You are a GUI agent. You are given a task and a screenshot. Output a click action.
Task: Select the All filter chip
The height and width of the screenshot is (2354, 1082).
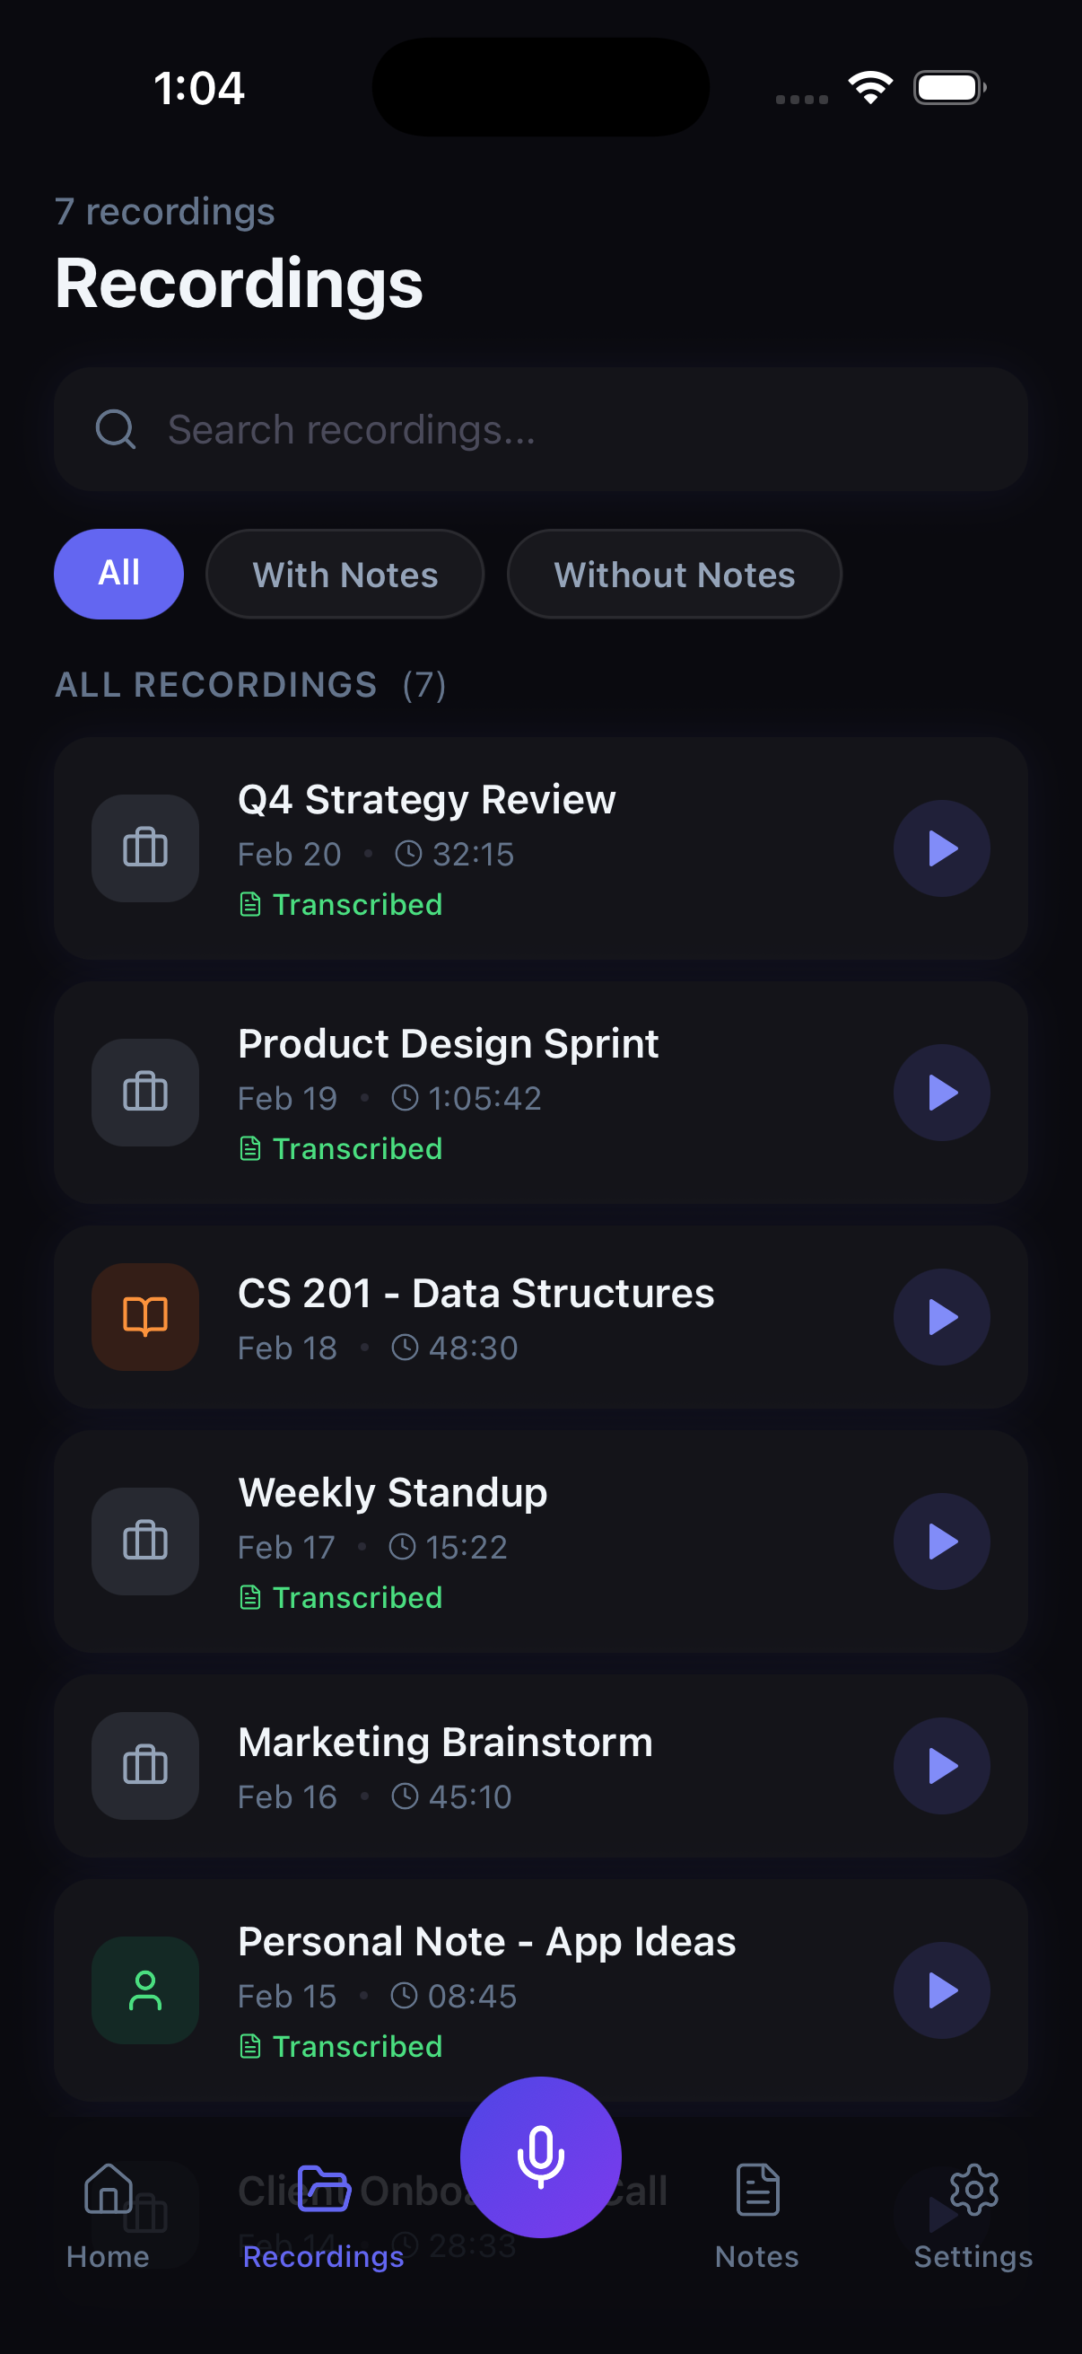[x=118, y=574]
